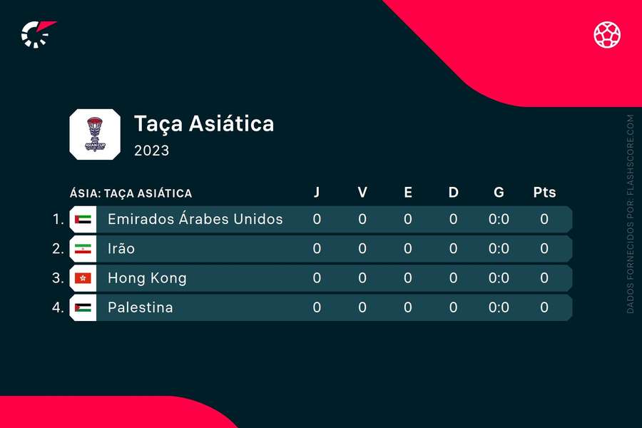Click the Palestine flag icon
642x428 pixels.
[83, 308]
